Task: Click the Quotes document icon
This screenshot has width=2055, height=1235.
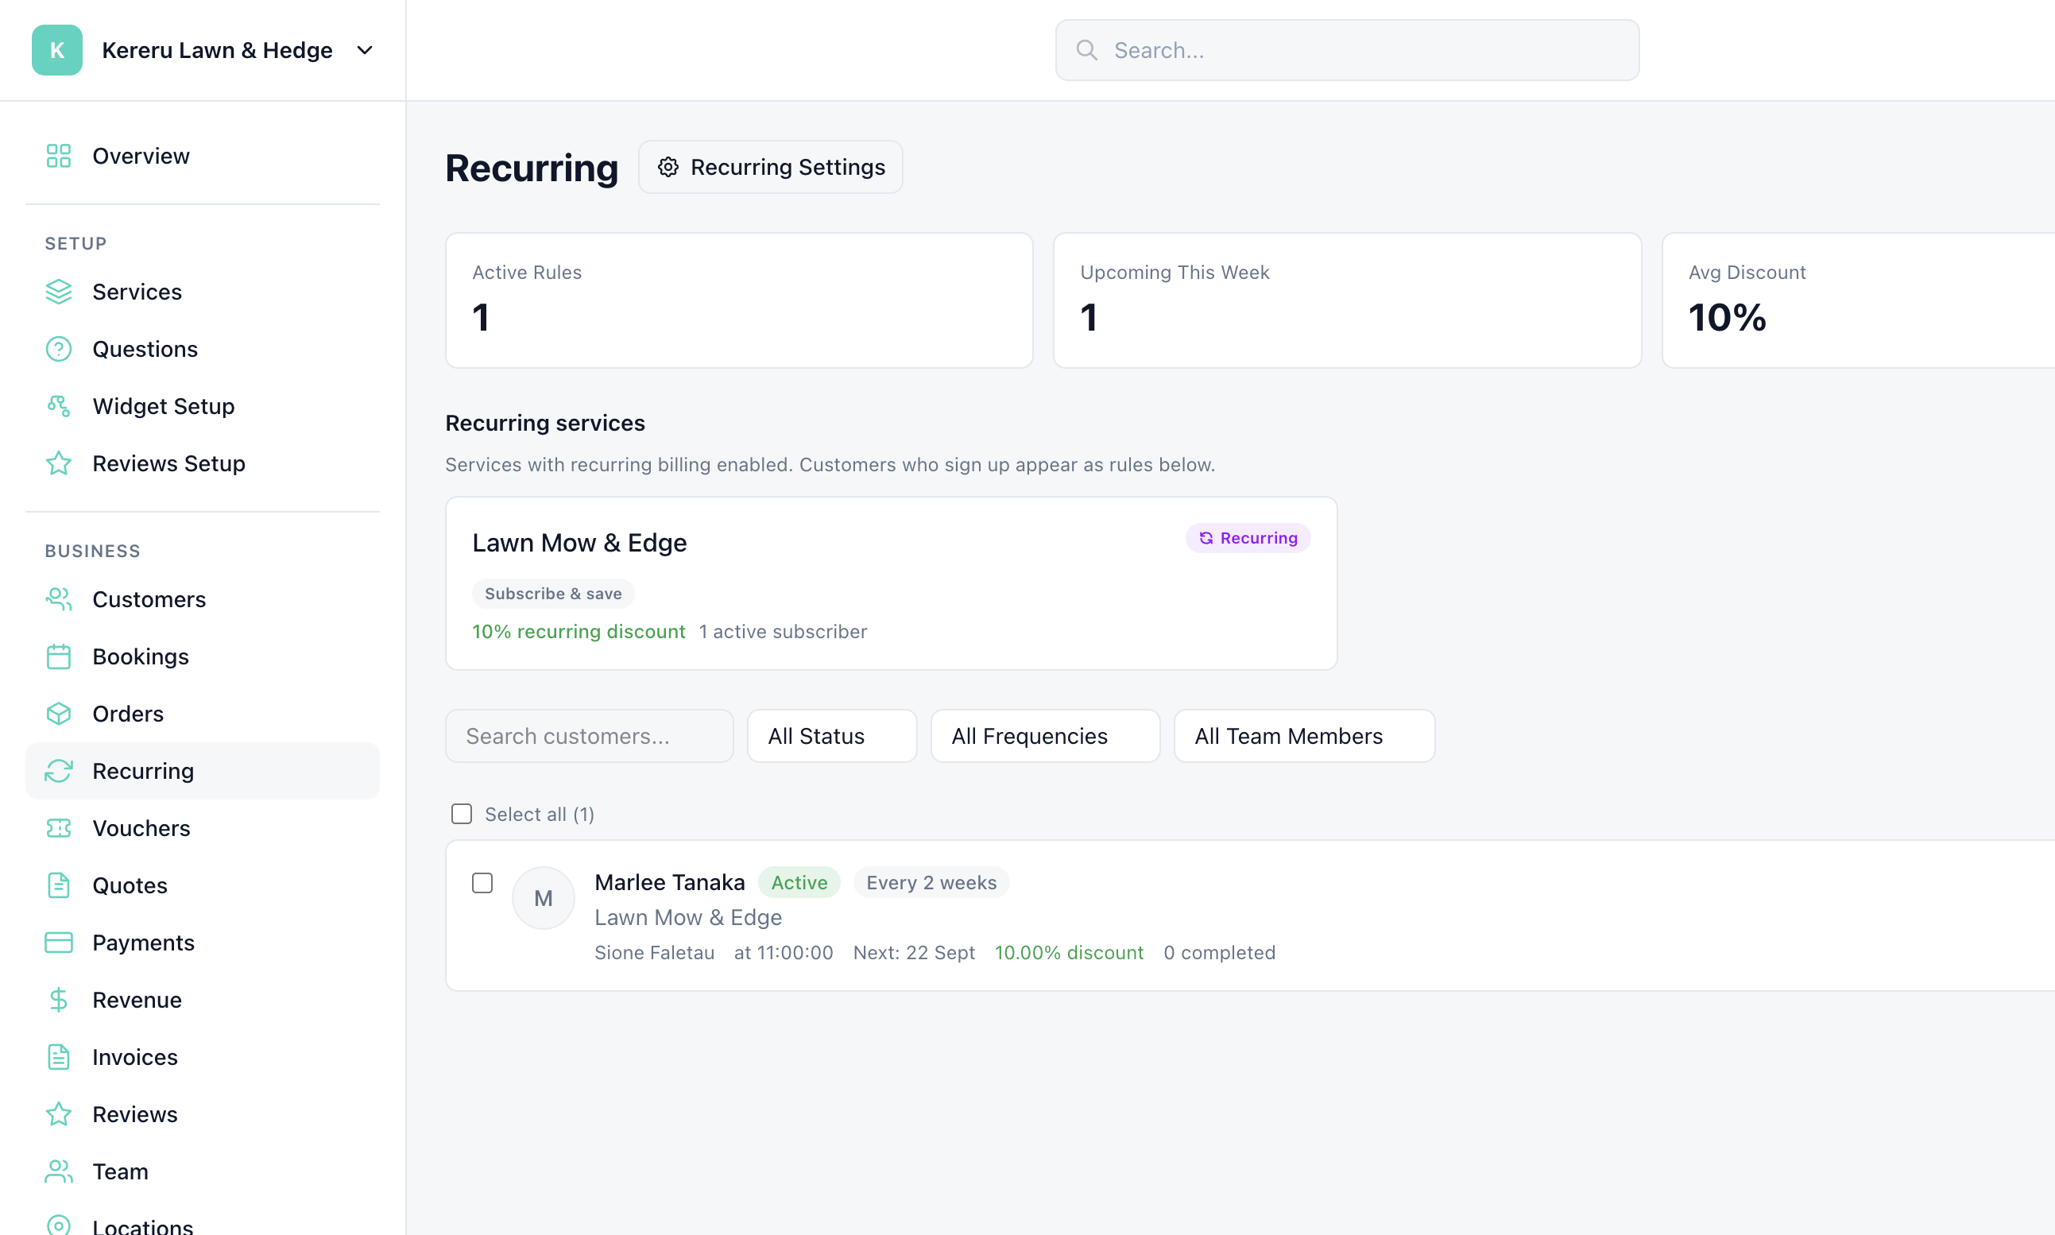Action: (58, 885)
